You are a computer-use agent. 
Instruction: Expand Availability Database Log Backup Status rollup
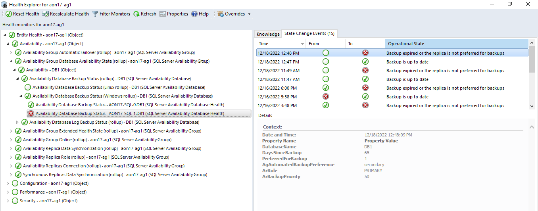(17, 122)
